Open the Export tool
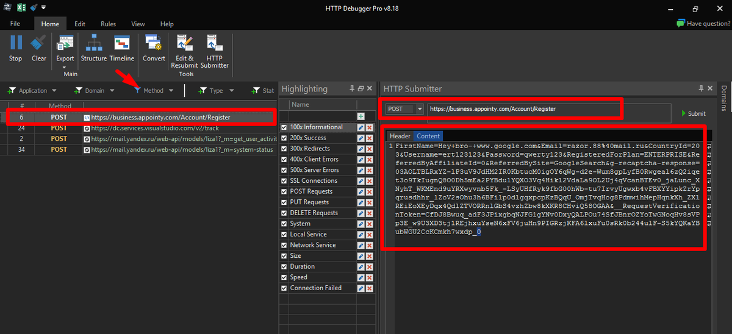Image resolution: width=732 pixels, height=334 pixels. click(65, 49)
